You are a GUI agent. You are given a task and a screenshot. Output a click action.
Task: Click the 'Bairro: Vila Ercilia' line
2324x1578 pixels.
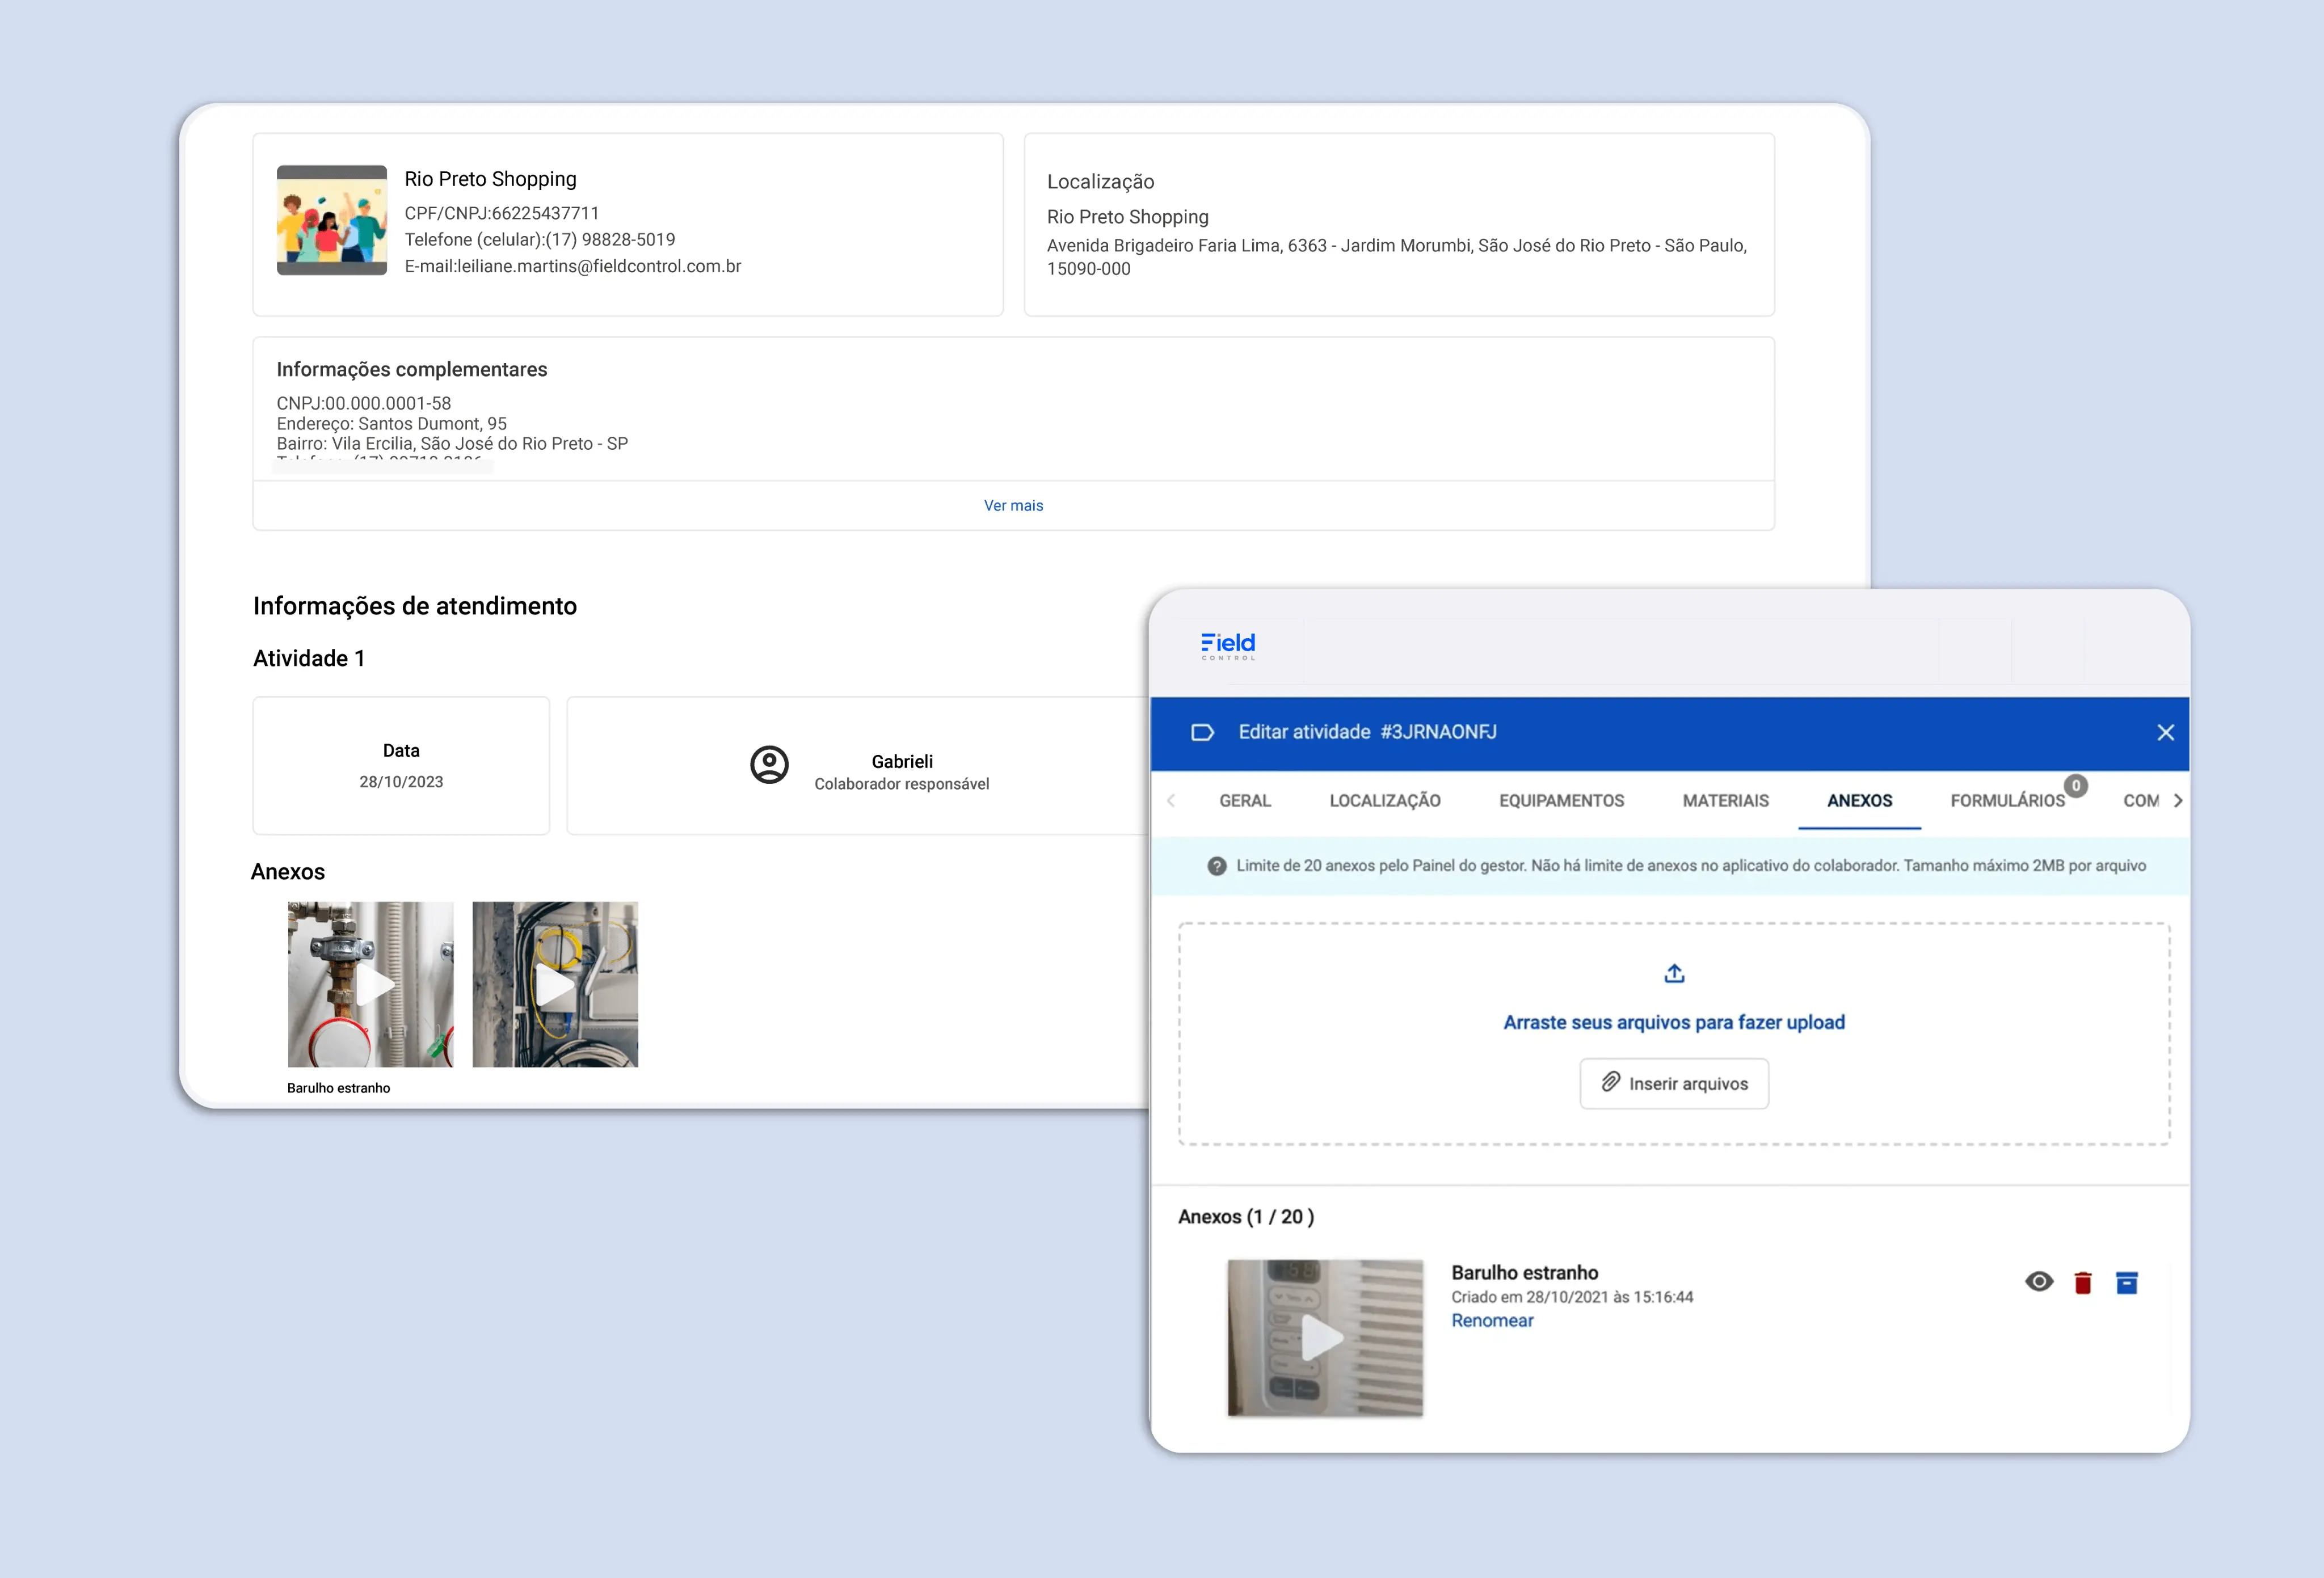click(x=452, y=443)
